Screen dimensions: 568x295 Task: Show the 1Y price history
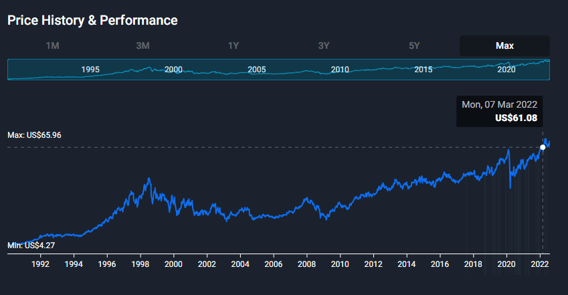[233, 45]
